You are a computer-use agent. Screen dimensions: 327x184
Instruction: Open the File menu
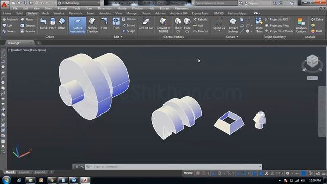[x=15, y=8]
